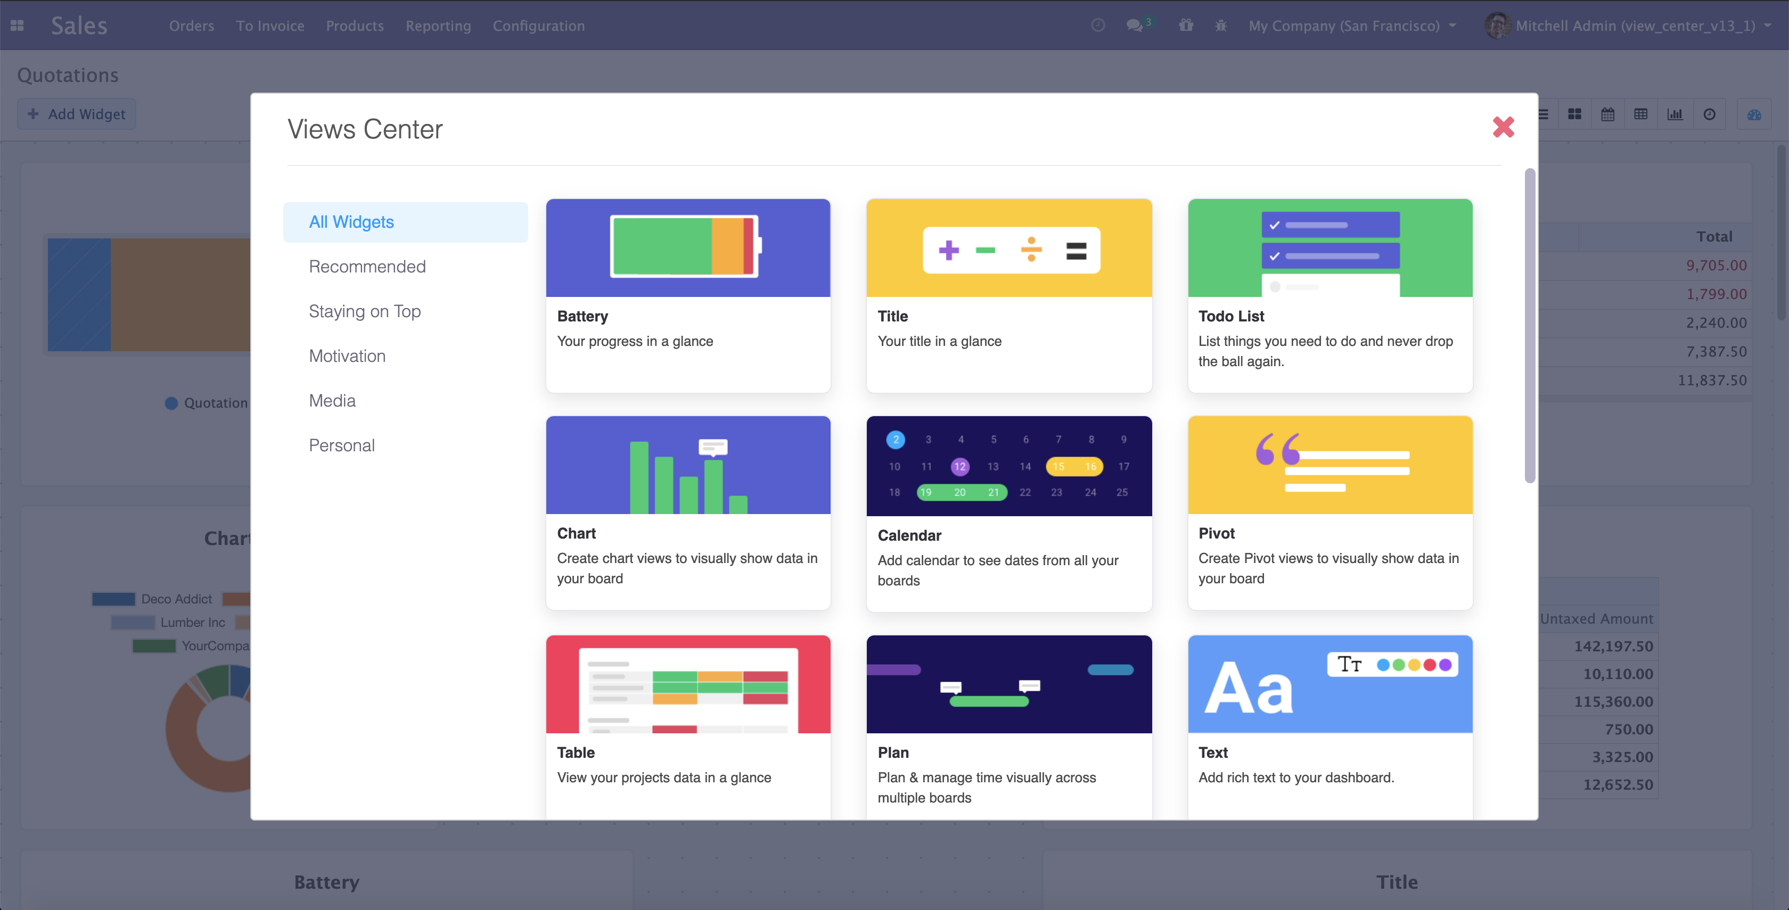Click the debug bug icon
1789x910 pixels.
pyautogui.click(x=1221, y=26)
